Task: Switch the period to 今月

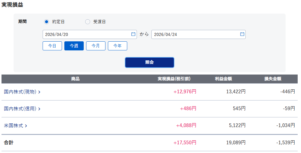Action: tap(96, 46)
